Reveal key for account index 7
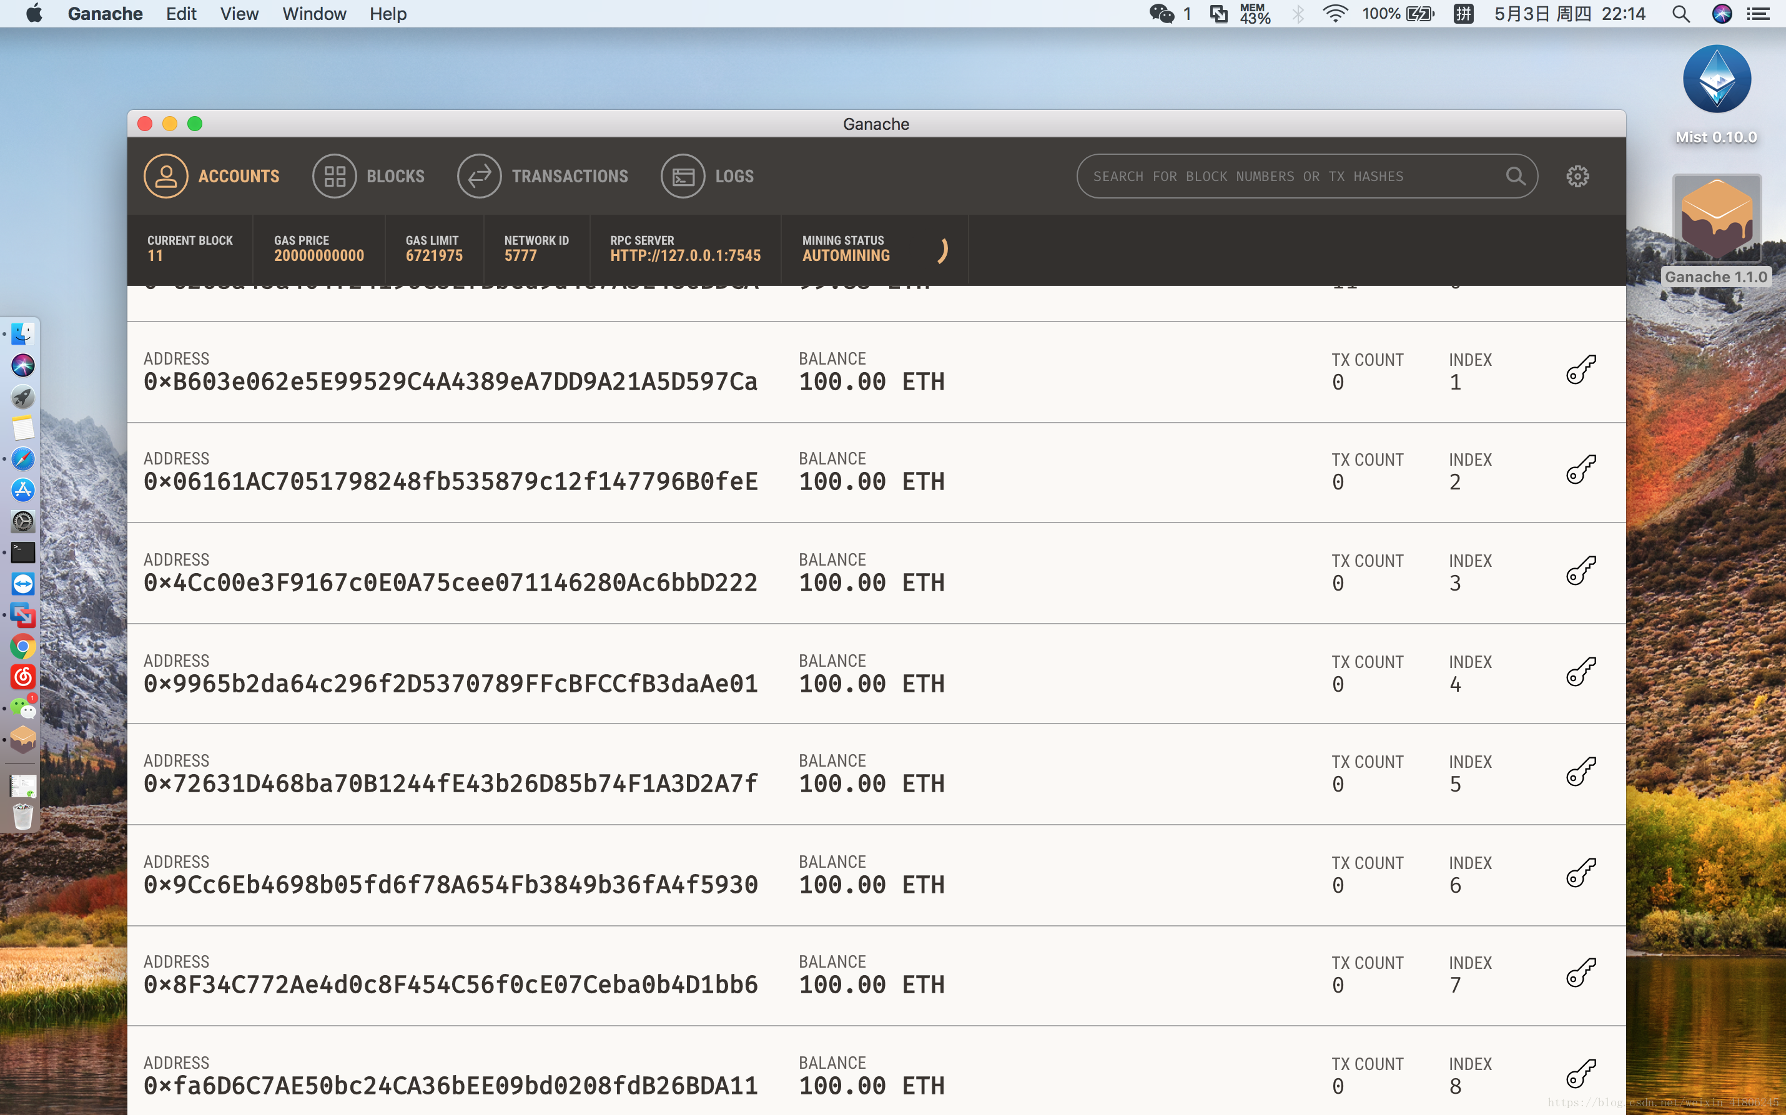1786x1115 pixels. click(1581, 972)
